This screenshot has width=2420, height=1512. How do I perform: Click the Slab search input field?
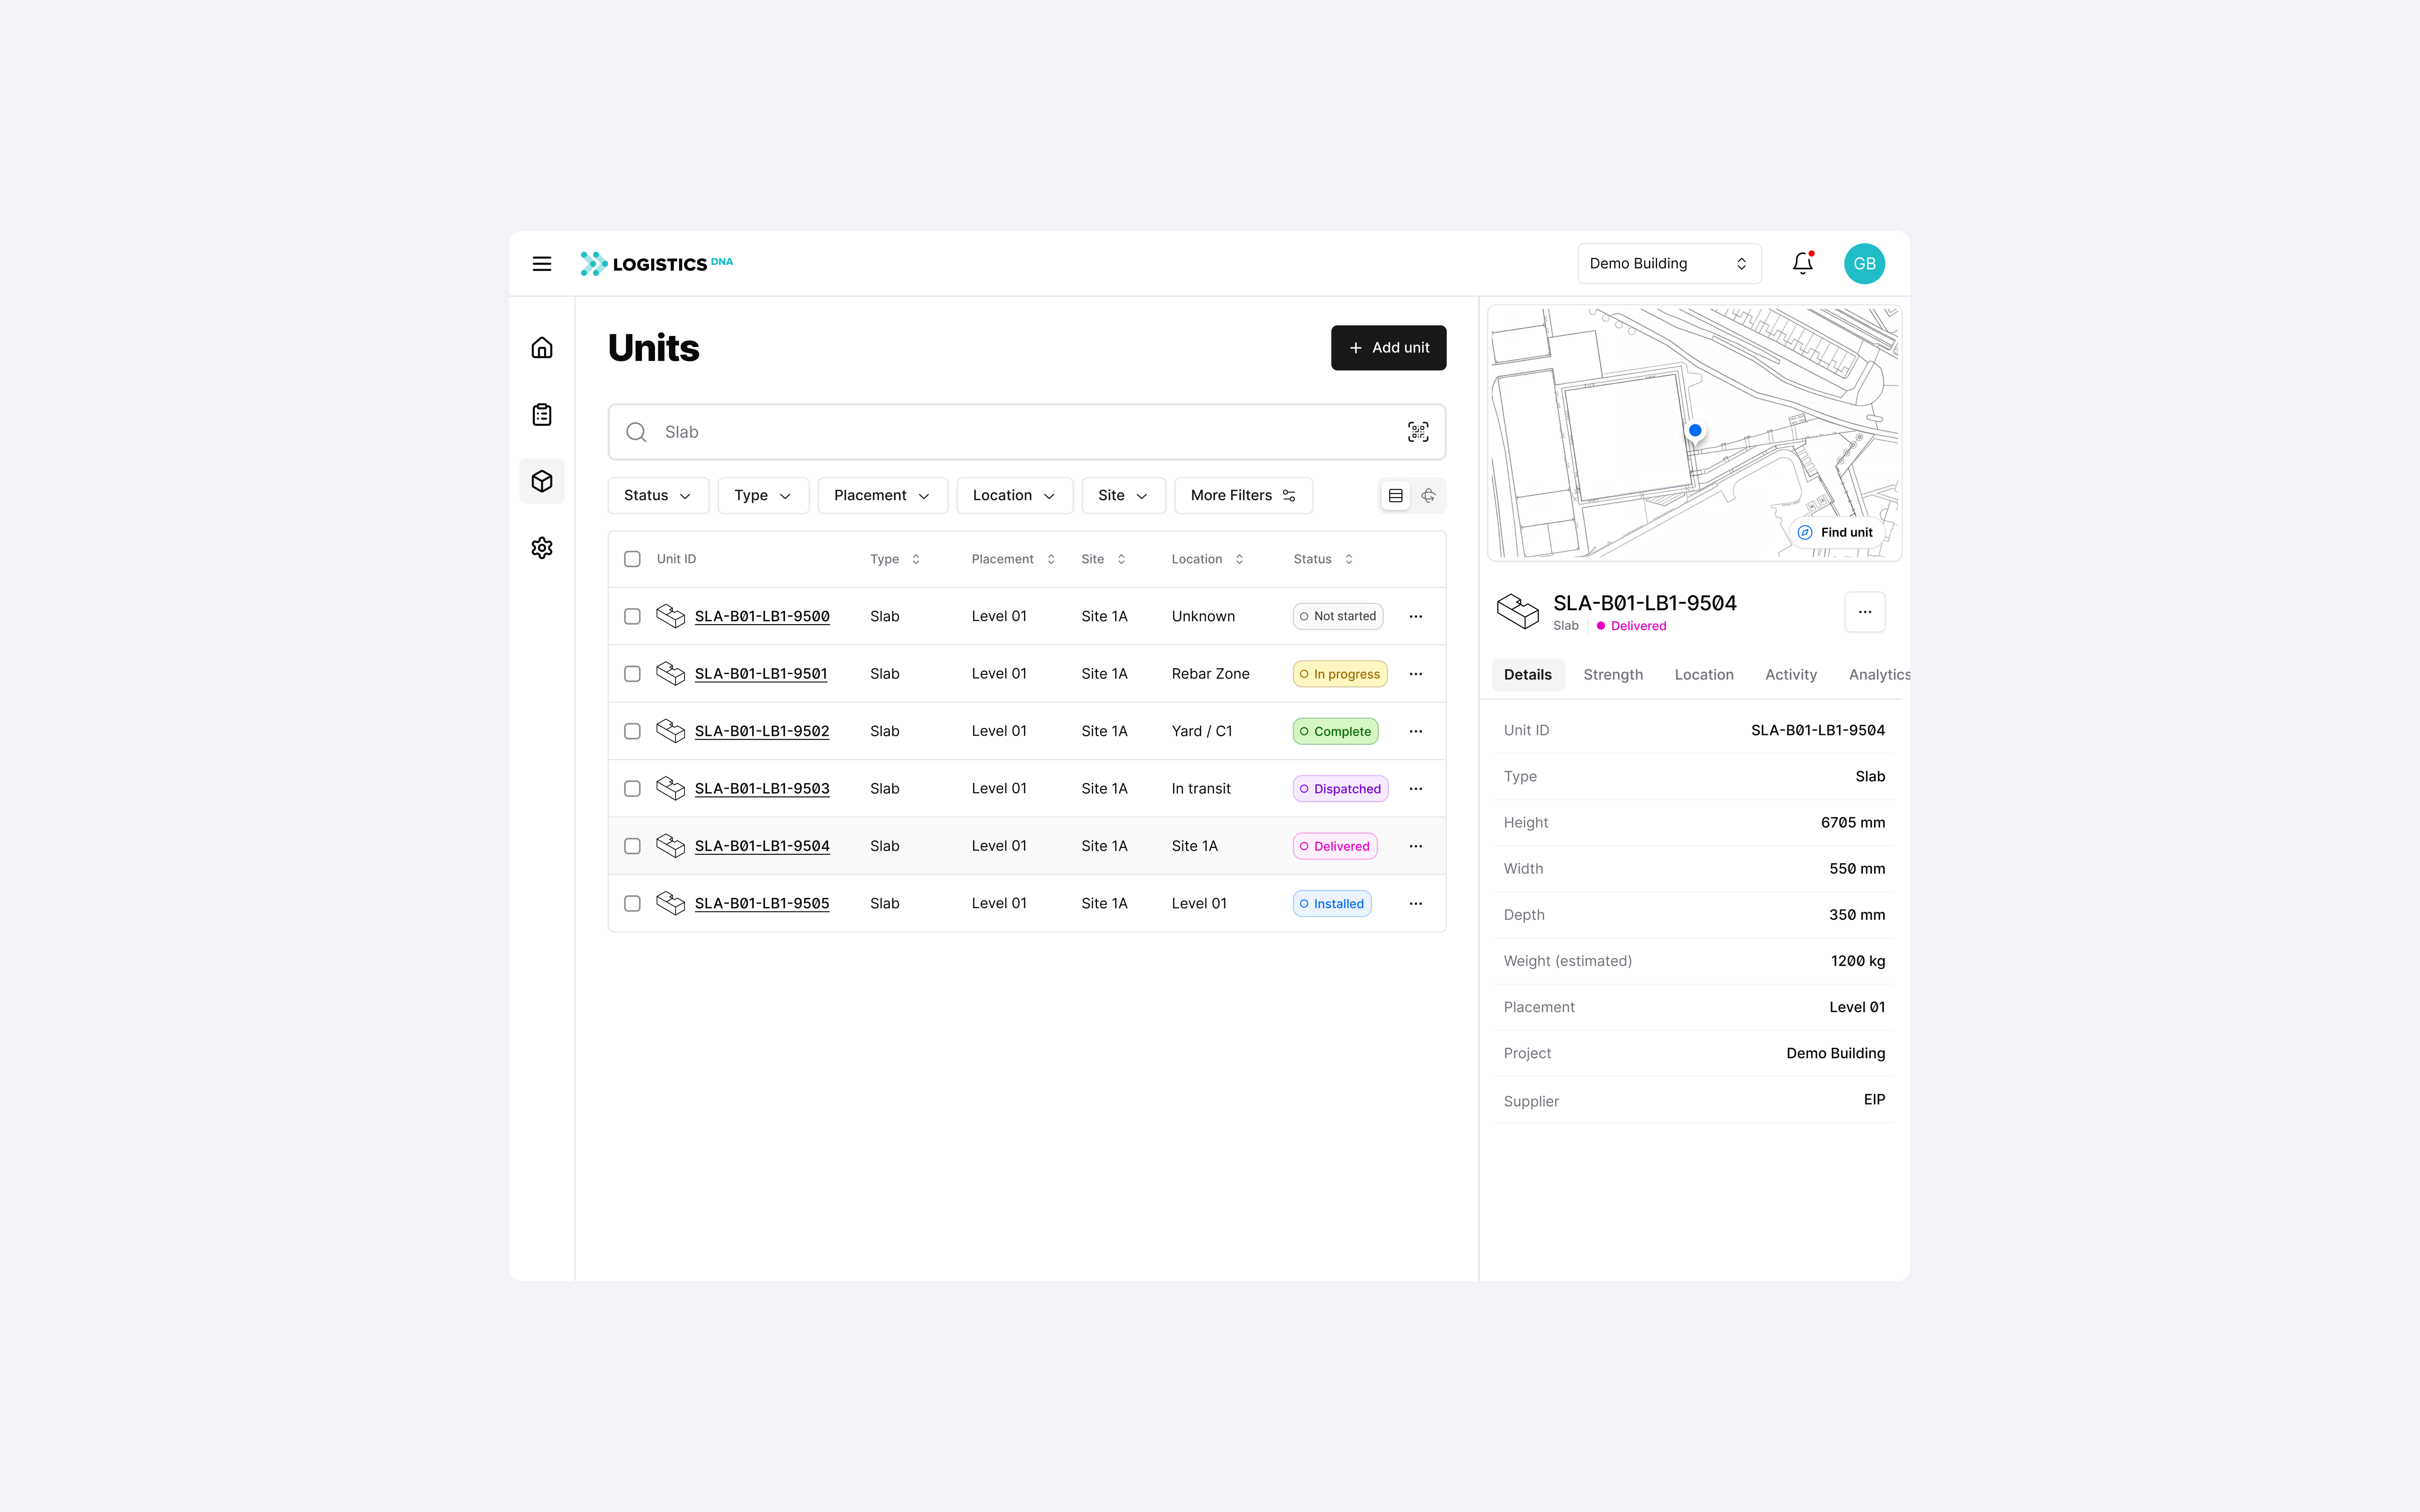tap(1020, 432)
